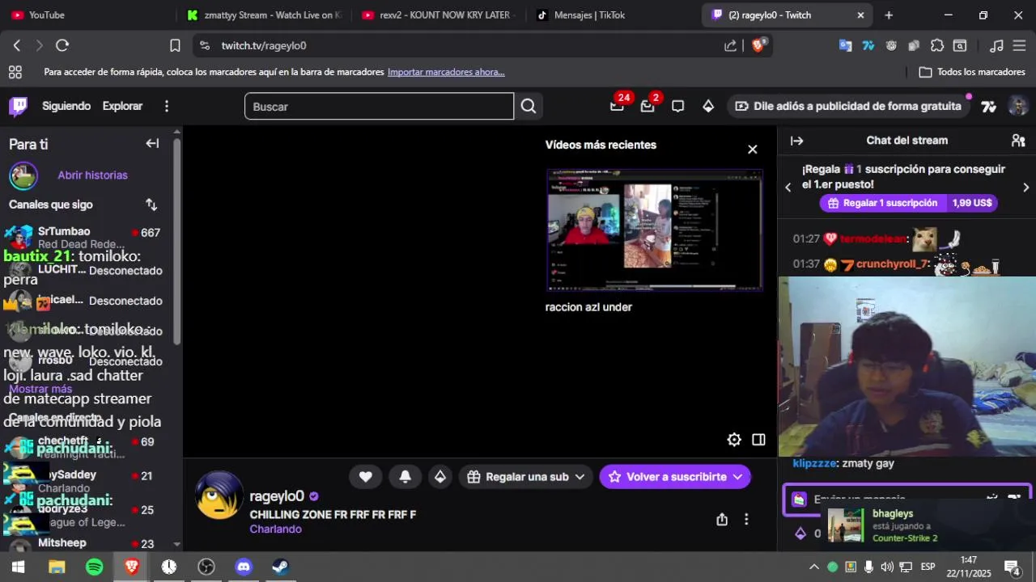Open the chat community users icon

pyautogui.click(x=1018, y=141)
